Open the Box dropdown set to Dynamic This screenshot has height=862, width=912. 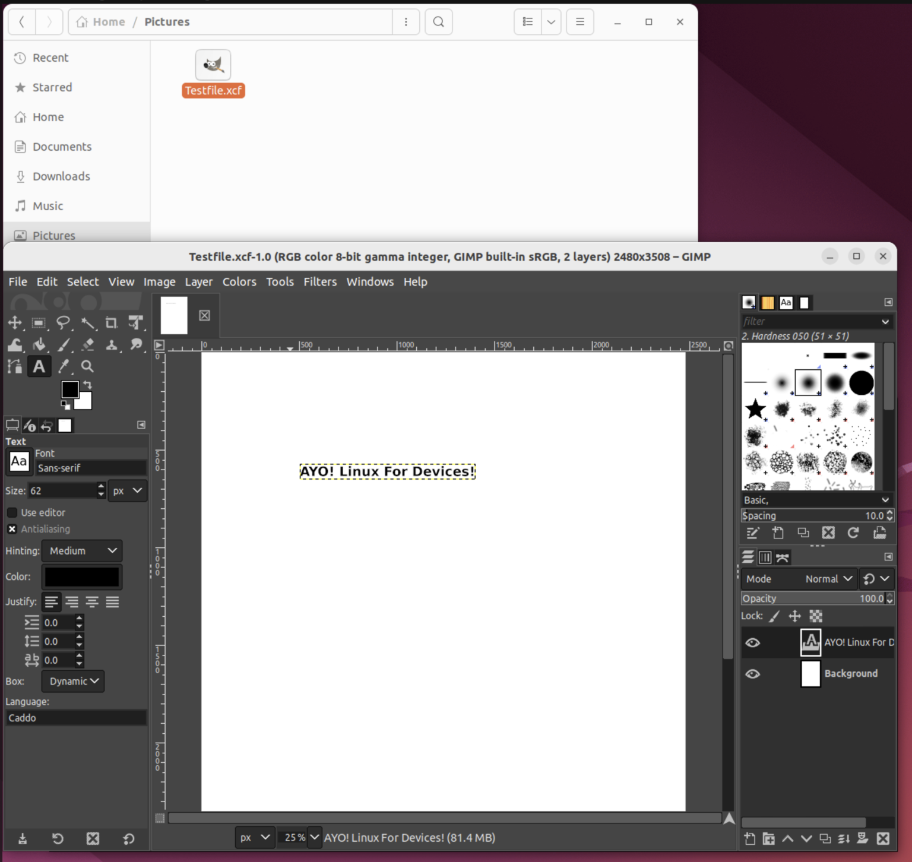(72, 681)
